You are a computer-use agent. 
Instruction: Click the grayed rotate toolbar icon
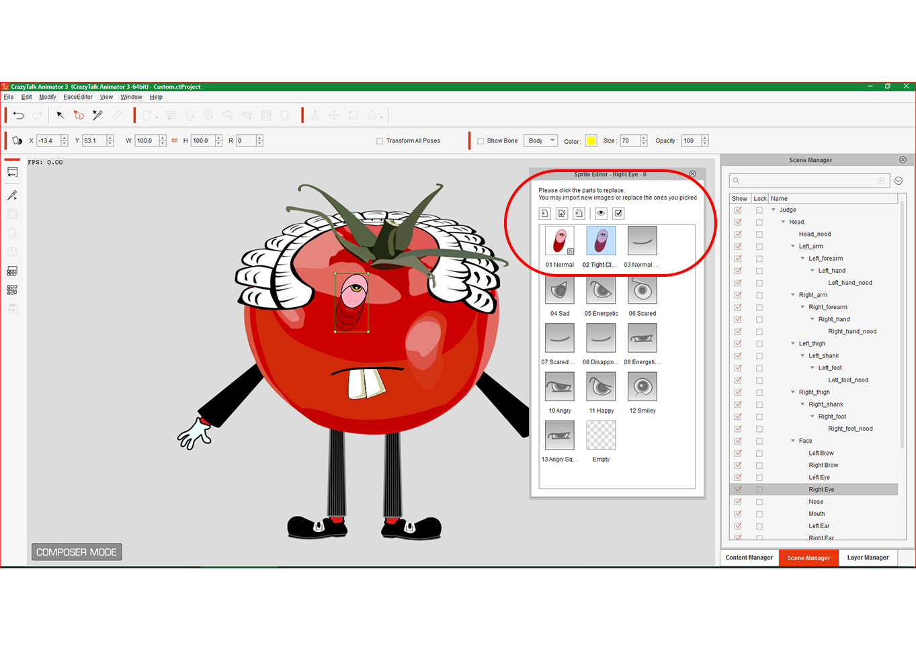click(353, 116)
